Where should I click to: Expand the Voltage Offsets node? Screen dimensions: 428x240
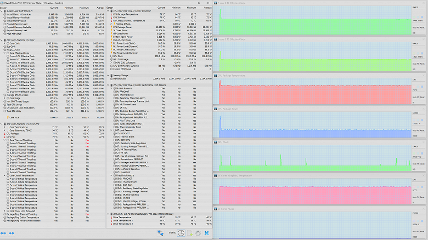tap(111, 24)
